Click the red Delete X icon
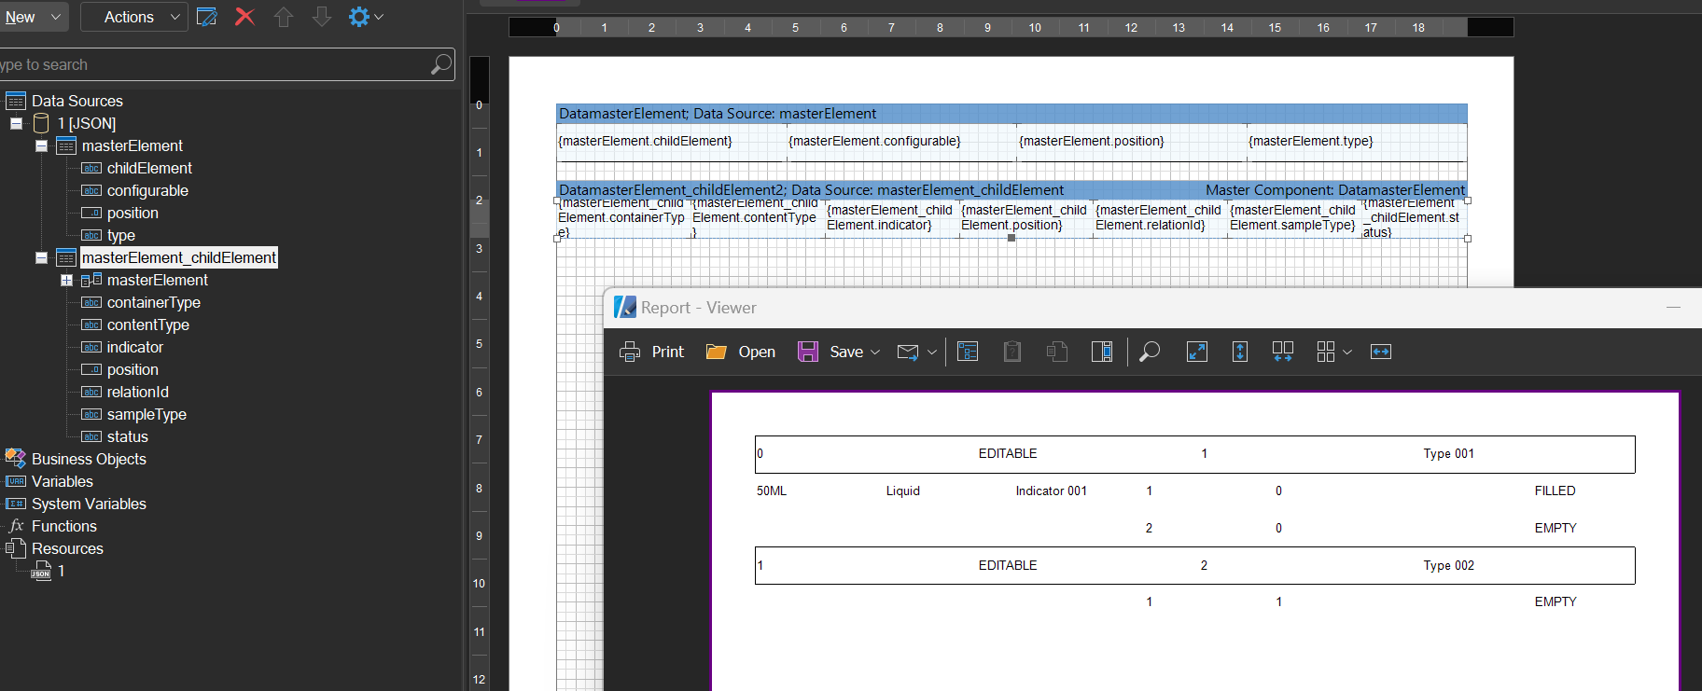1702x691 pixels. [x=244, y=17]
